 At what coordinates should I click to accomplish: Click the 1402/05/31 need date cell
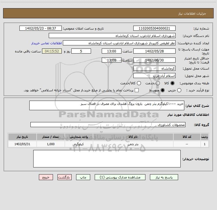pos(22,144)
